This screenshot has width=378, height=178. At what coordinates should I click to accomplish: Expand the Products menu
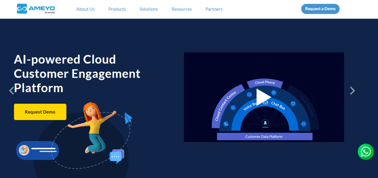click(x=117, y=9)
